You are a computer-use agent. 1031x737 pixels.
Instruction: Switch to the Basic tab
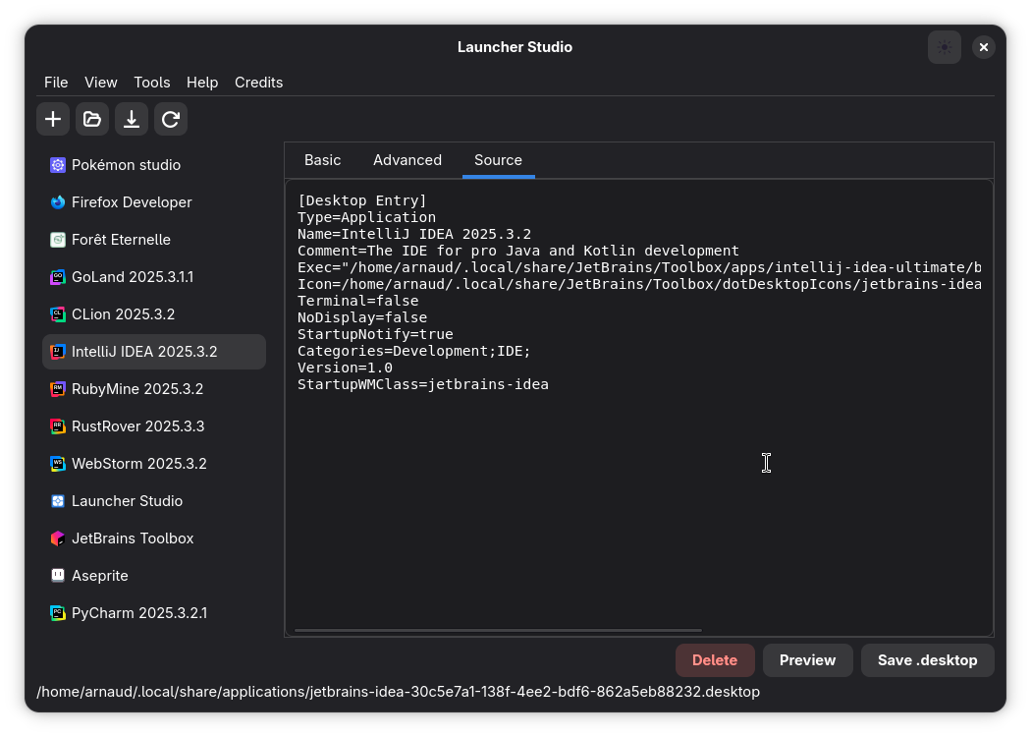point(322,160)
